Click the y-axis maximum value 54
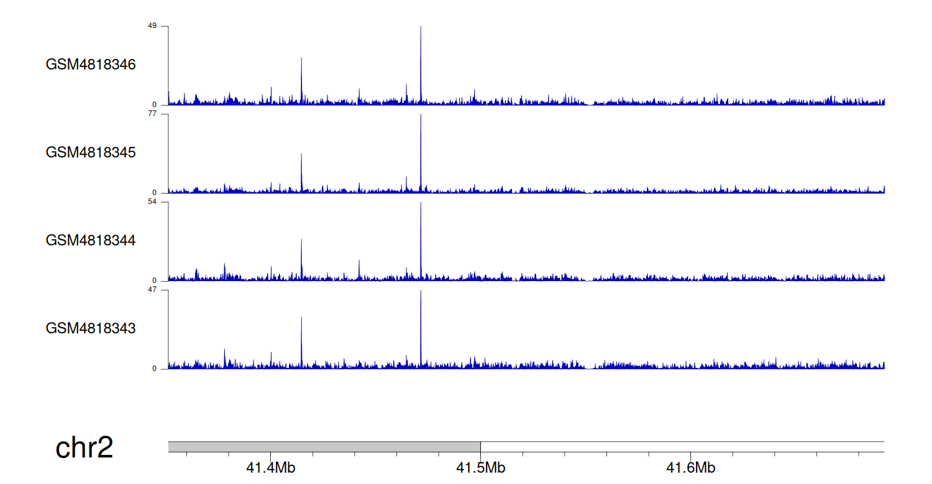 pos(152,202)
